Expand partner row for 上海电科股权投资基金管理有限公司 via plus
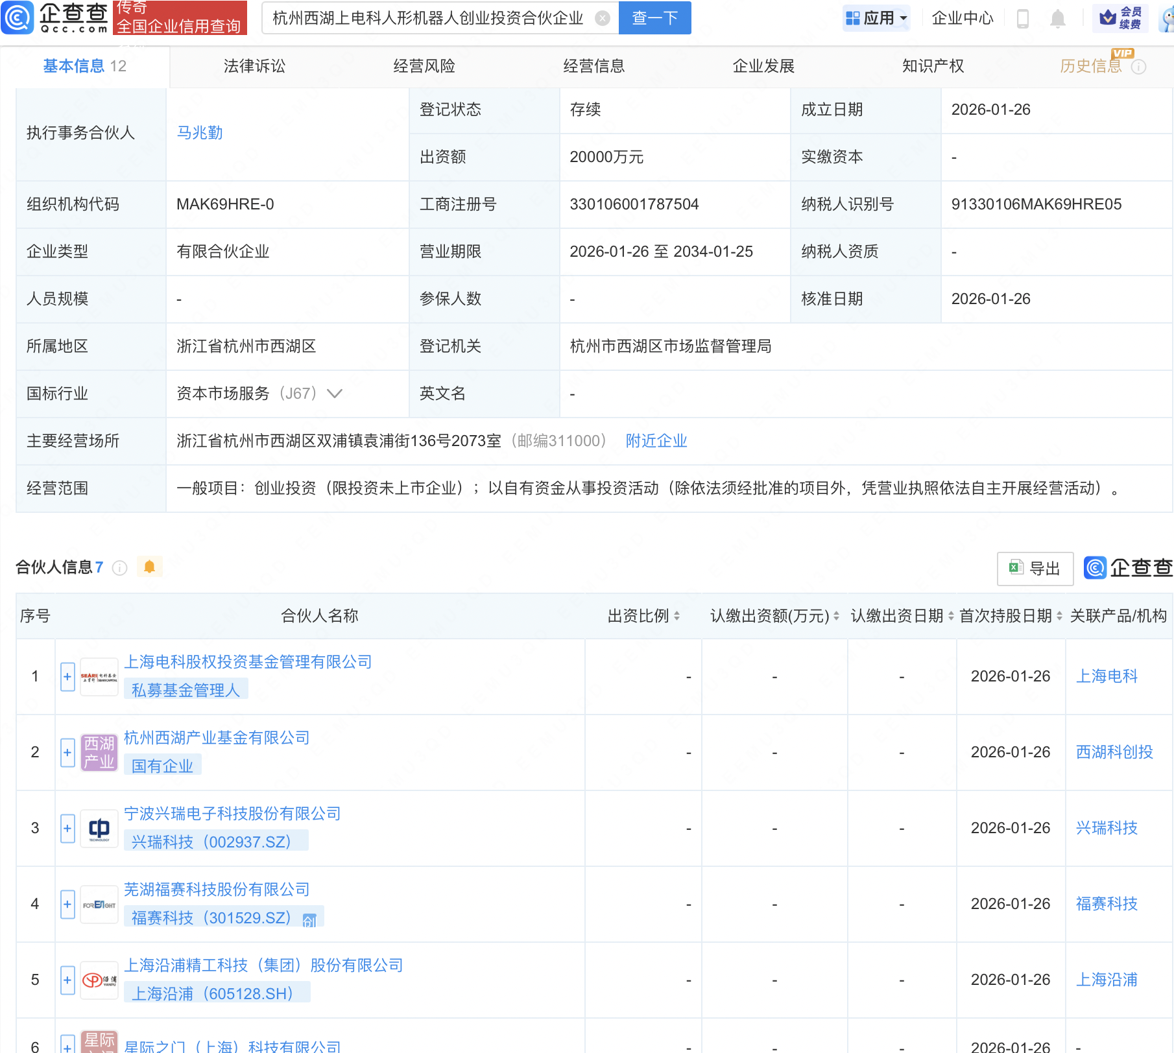Screen dimensions: 1174x1053 (x=67, y=676)
